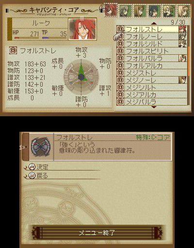Click the A button 決定 icon
Image resolution: width=194 pixels, height=248 pixels.
(x=32, y=167)
